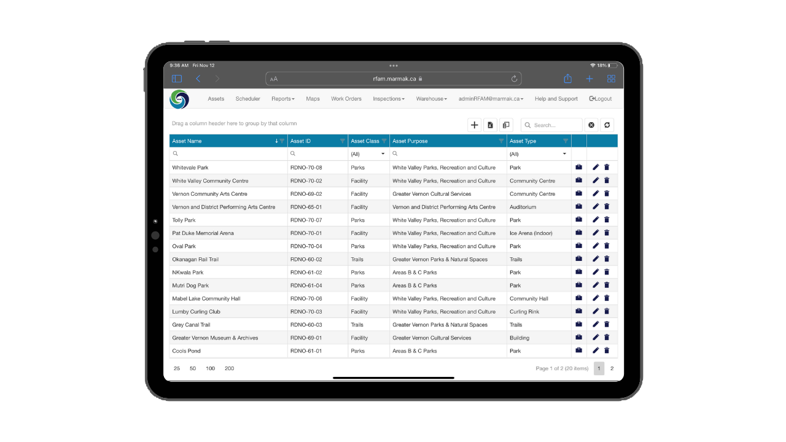Delete the Cools Pond asset
The image size is (786, 442).
[607, 350]
